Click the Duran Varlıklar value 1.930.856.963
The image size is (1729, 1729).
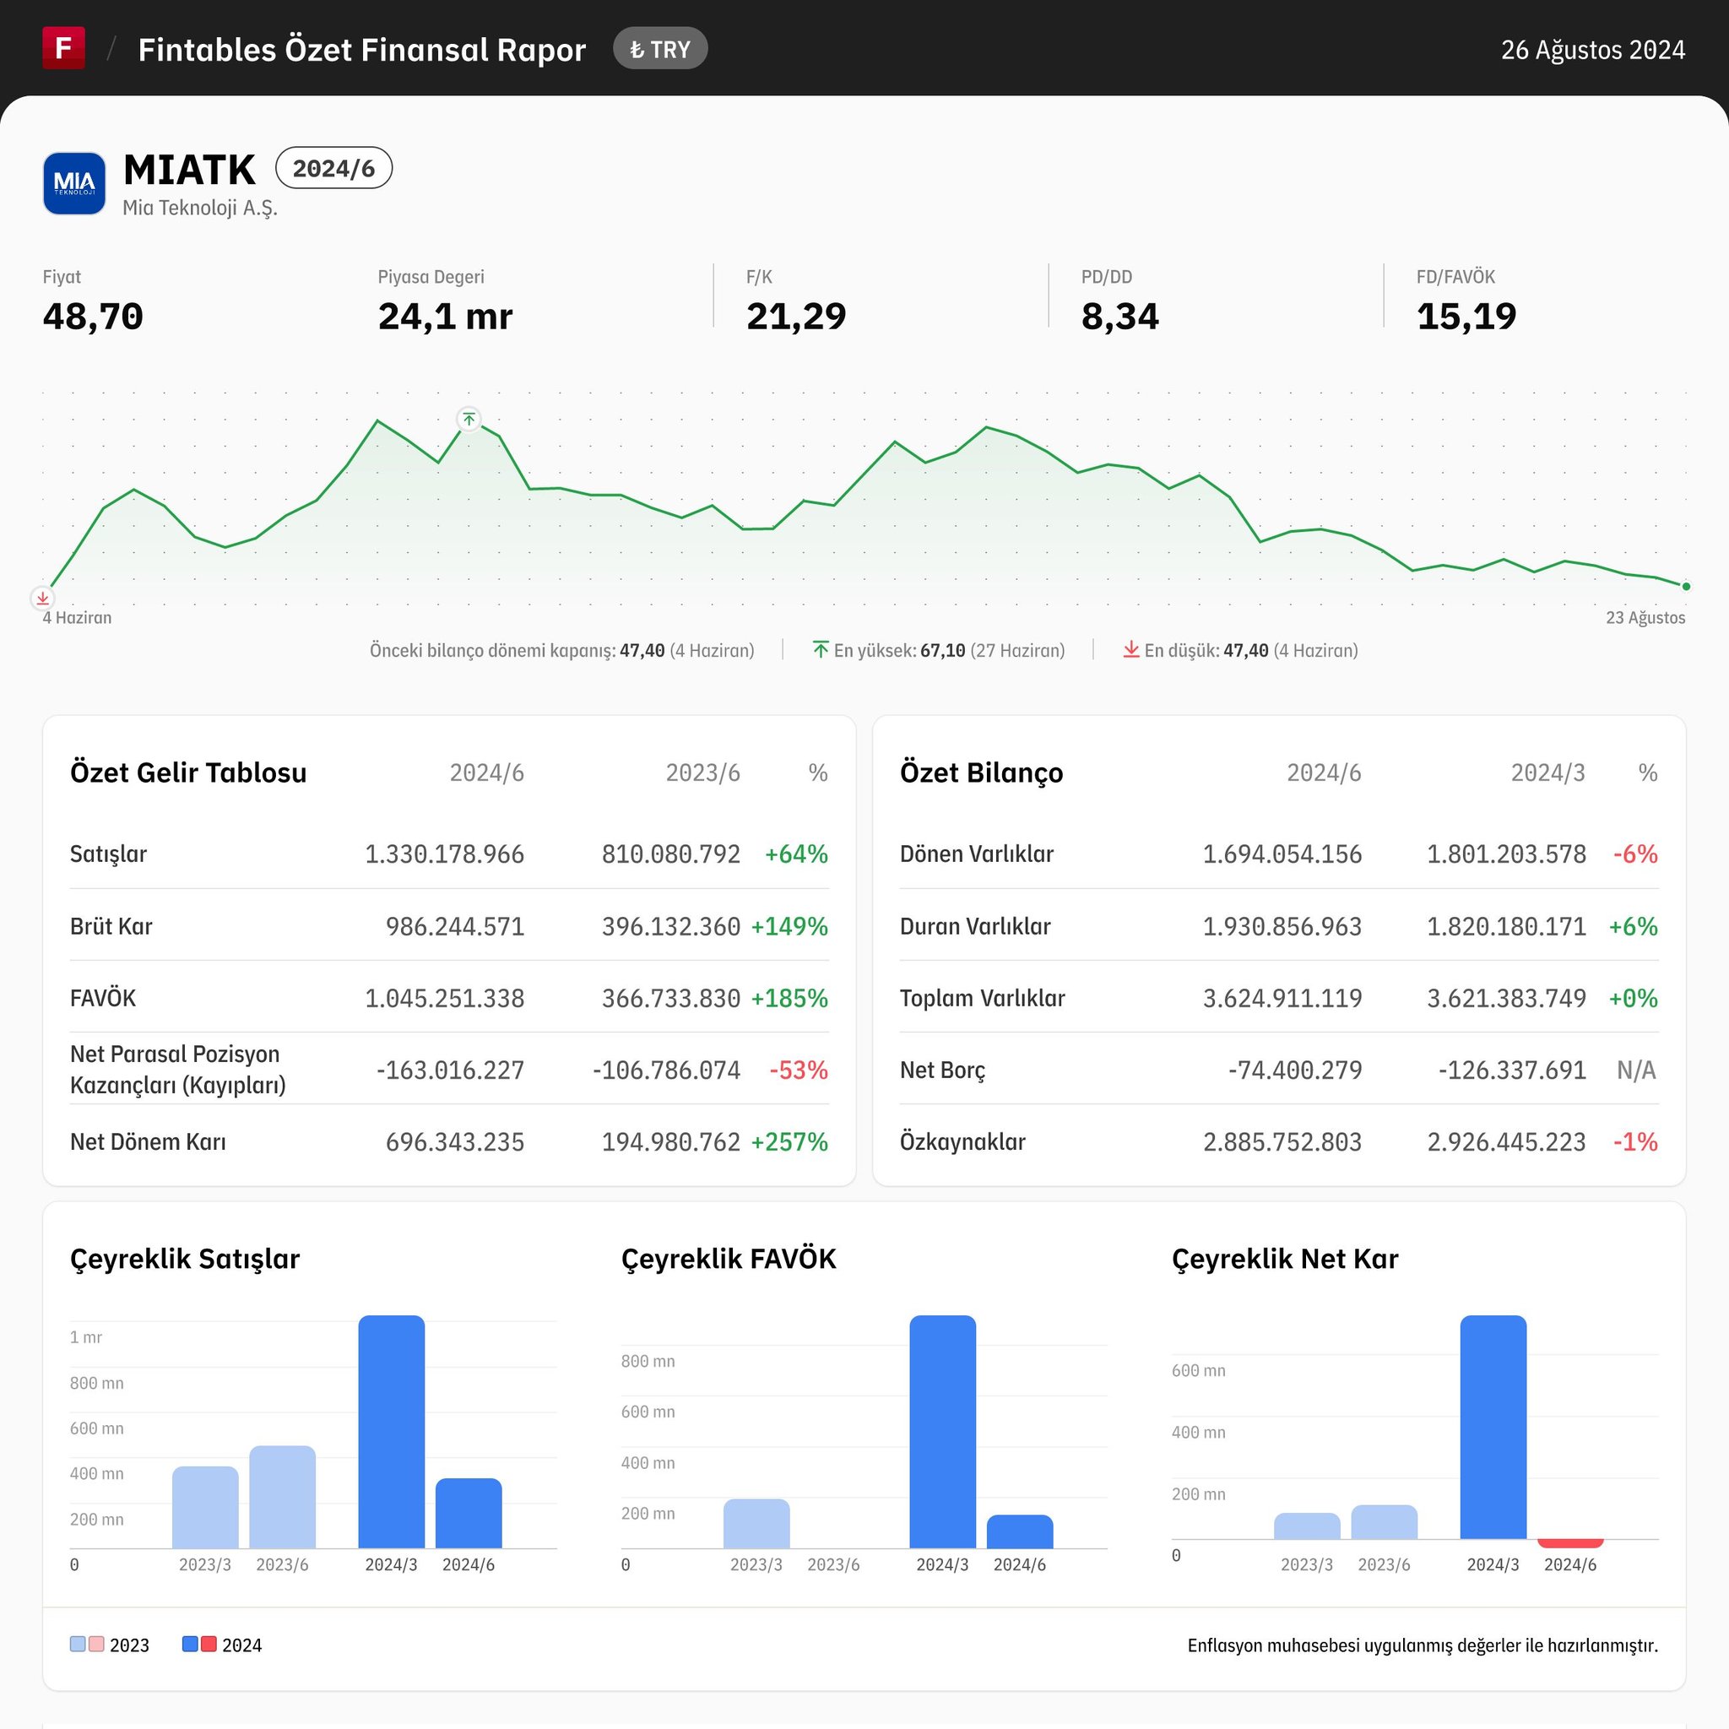(x=1282, y=926)
